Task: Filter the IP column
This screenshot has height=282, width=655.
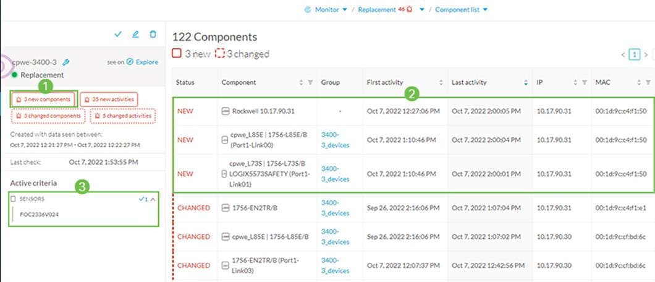Action: 585,83
